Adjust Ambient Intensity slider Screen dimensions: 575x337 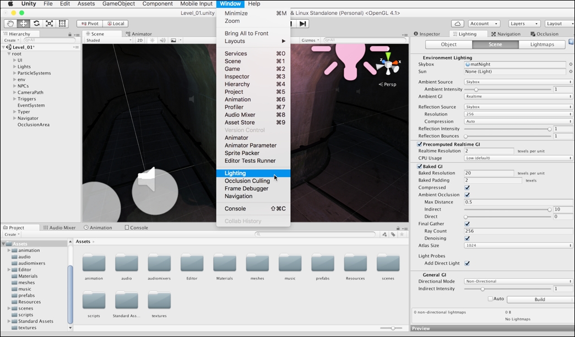tap(507, 89)
